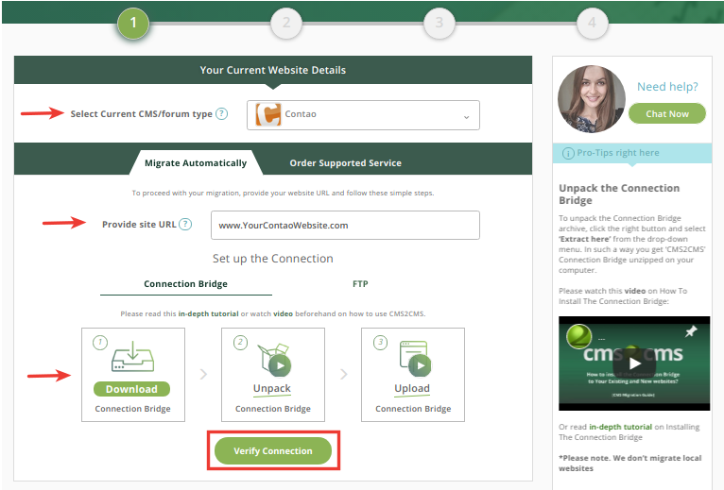Open the video link above the steps
The height and width of the screenshot is (490, 724).
coord(283,313)
